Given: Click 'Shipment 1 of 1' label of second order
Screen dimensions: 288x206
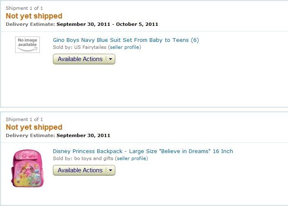Looking at the screenshot, I should pos(24,119).
